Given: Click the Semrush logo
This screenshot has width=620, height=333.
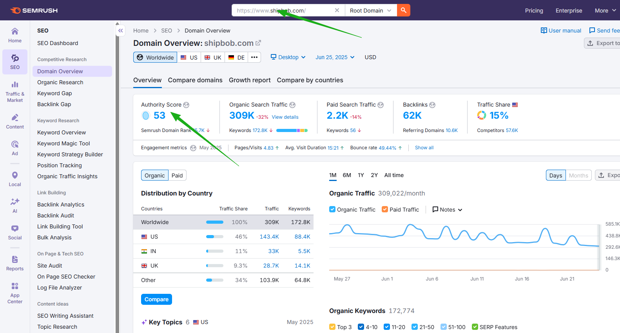Looking at the screenshot, I should point(34,11).
